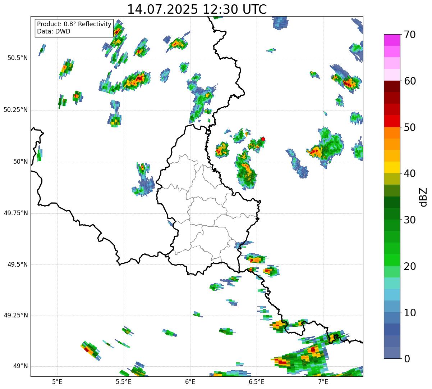
Task: Click the dark maroon colorbar segment below 60
Action: (x=392, y=86)
